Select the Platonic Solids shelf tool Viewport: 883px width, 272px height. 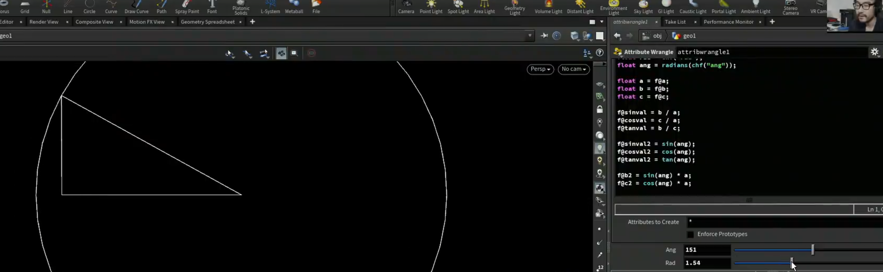coord(241,8)
